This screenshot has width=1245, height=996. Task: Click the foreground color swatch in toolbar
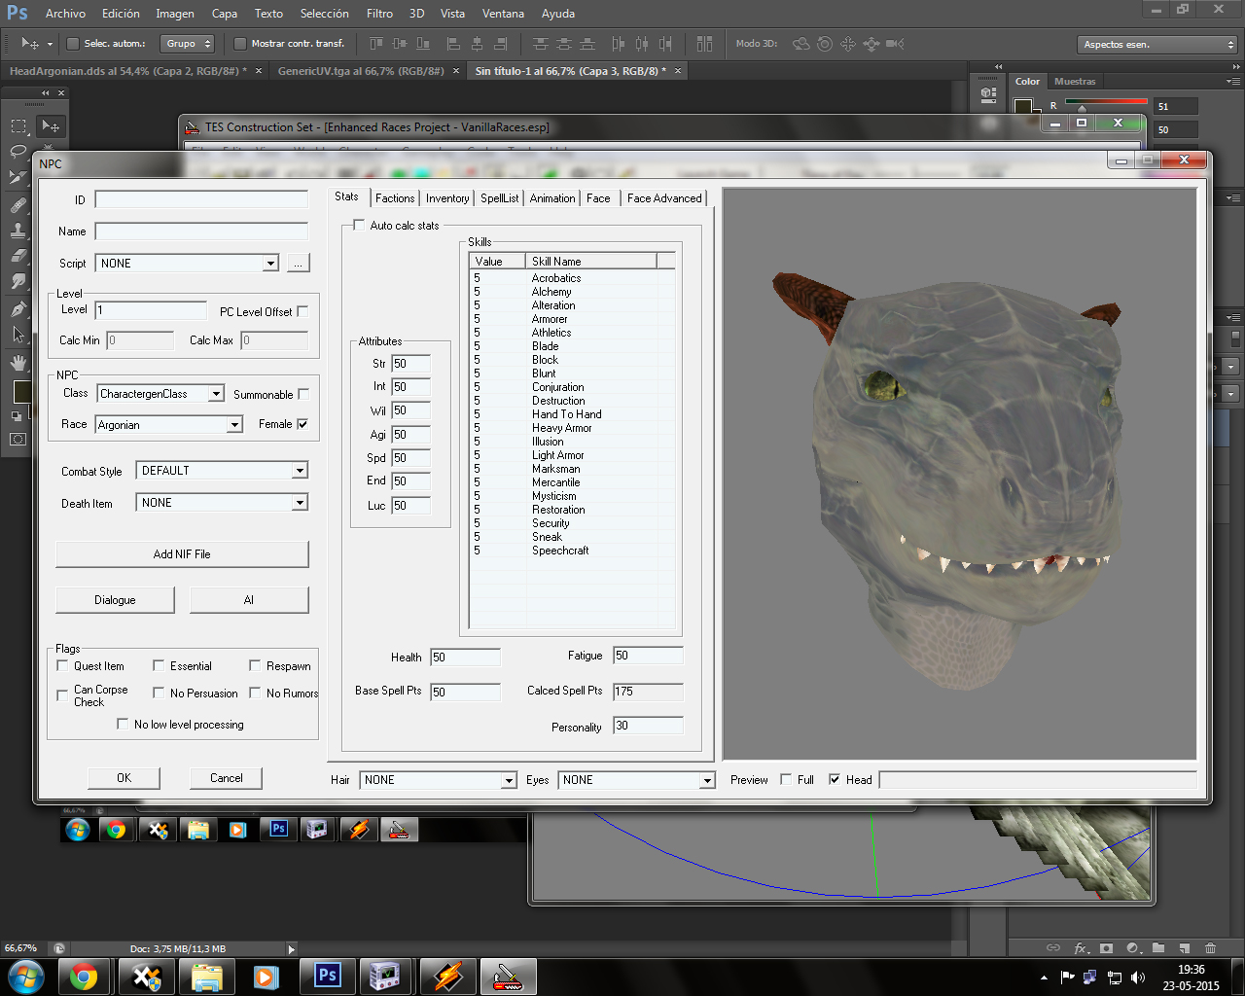pyautogui.click(x=20, y=390)
